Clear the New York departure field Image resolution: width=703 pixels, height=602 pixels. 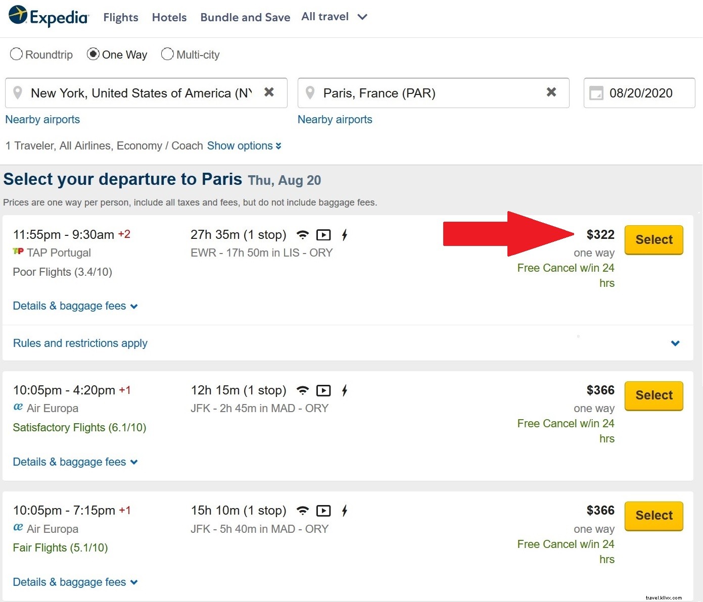click(269, 92)
